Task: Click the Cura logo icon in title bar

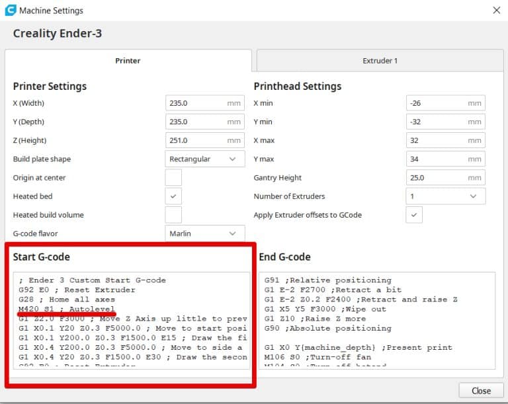Action: [10, 11]
